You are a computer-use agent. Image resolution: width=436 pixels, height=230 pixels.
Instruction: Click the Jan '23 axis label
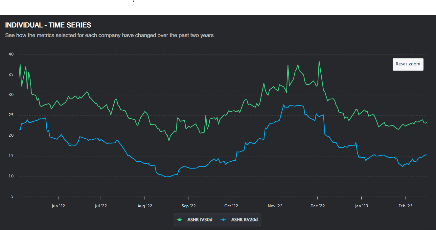click(361, 206)
